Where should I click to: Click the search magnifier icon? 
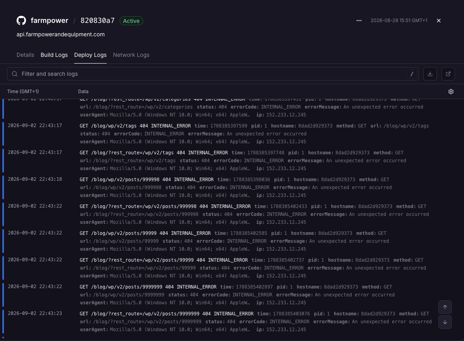(15, 74)
